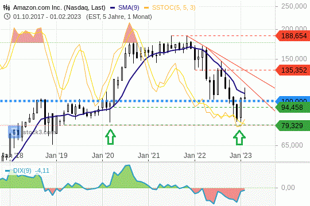The width and height of the screenshot is (310, 206).
Task: Click the SSTOC orange legend marker
Action: [146, 7]
